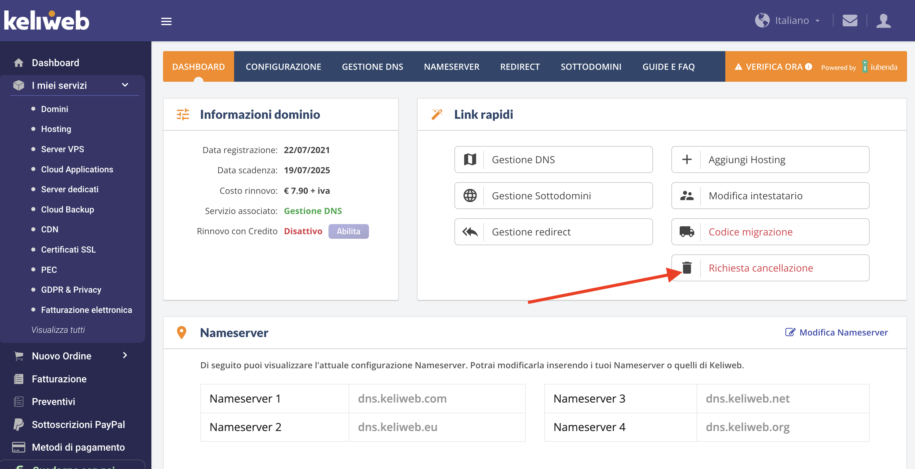Open the GUIDE E FAQ tab

pos(668,67)
